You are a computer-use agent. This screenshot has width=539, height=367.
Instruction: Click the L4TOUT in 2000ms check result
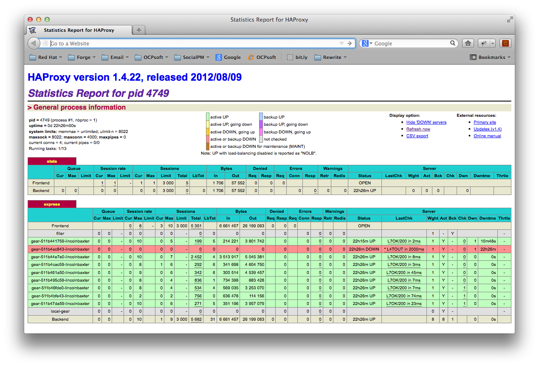[404, 249]
